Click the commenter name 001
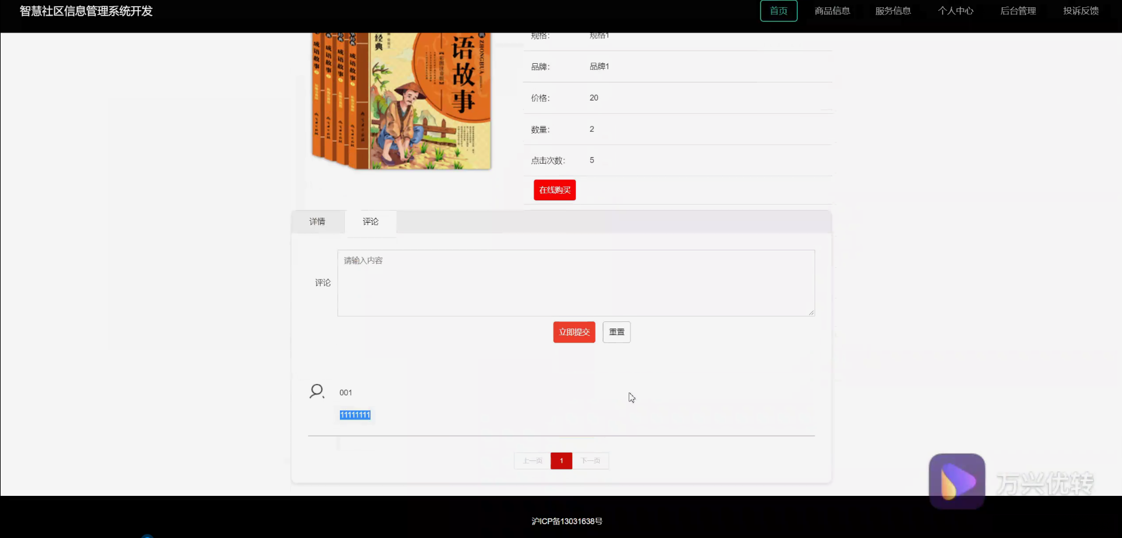The height and width of the screenshot is (538, 1122). tap(346, 392)
